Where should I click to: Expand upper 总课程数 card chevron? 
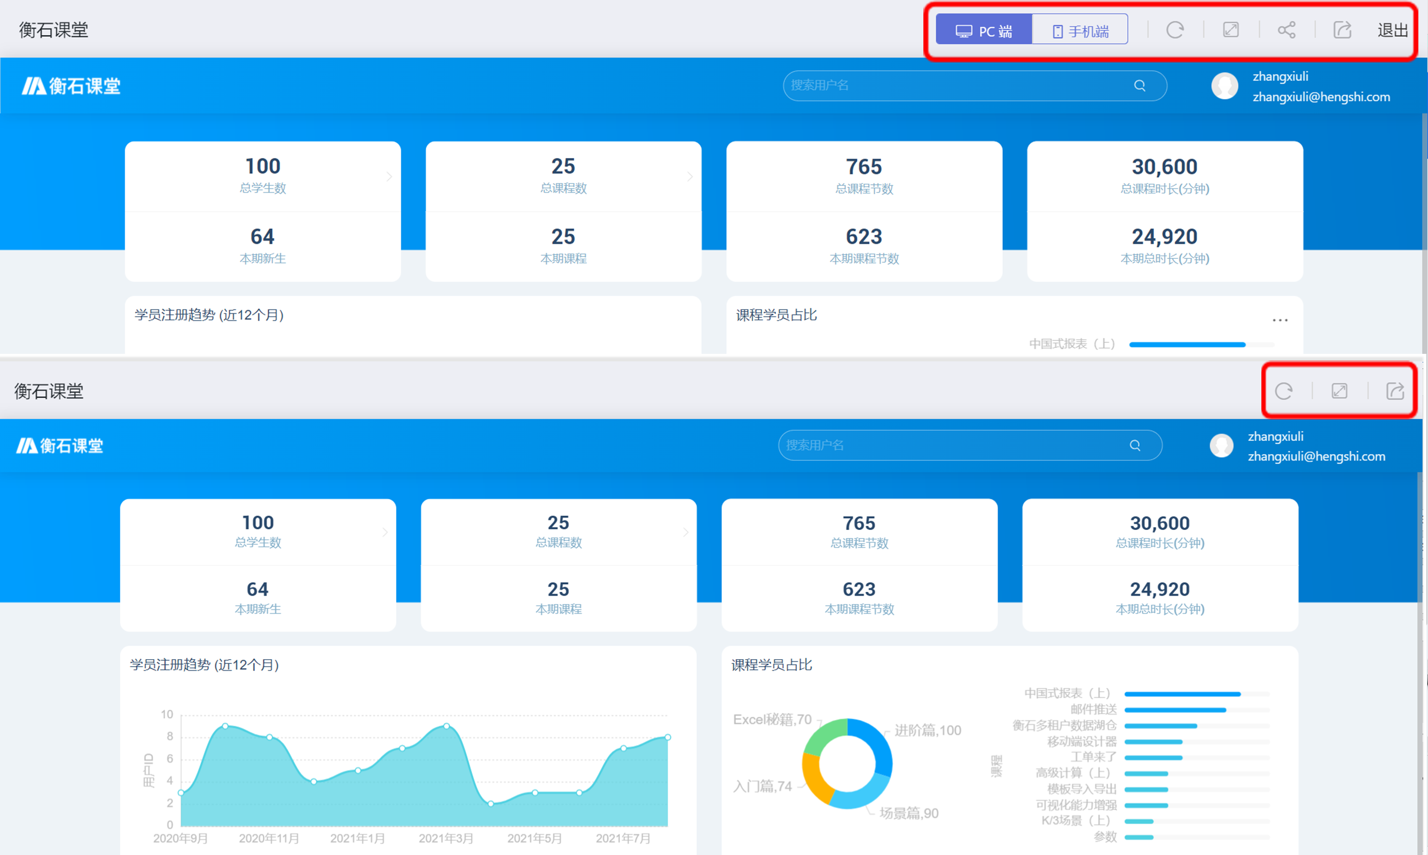pyautogui.click(x=690, y=177)
